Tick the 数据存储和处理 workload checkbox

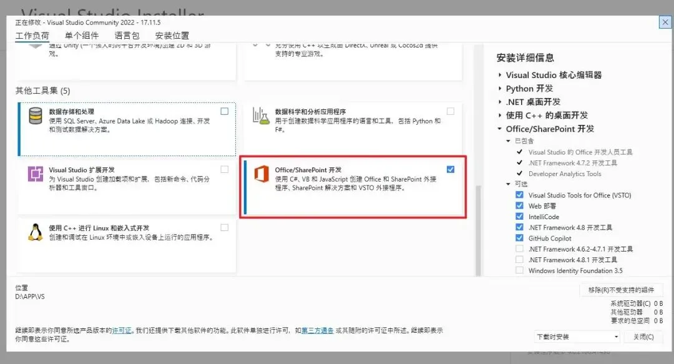[225, 111]
